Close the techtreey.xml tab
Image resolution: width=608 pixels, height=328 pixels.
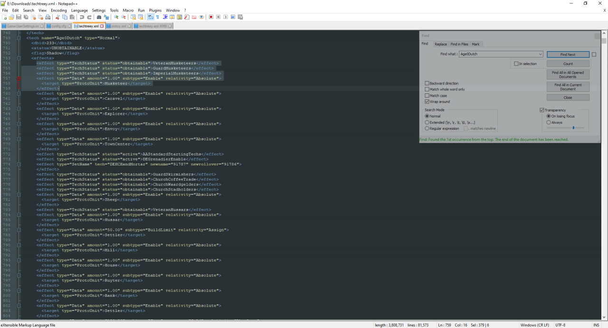coord(103,26)
